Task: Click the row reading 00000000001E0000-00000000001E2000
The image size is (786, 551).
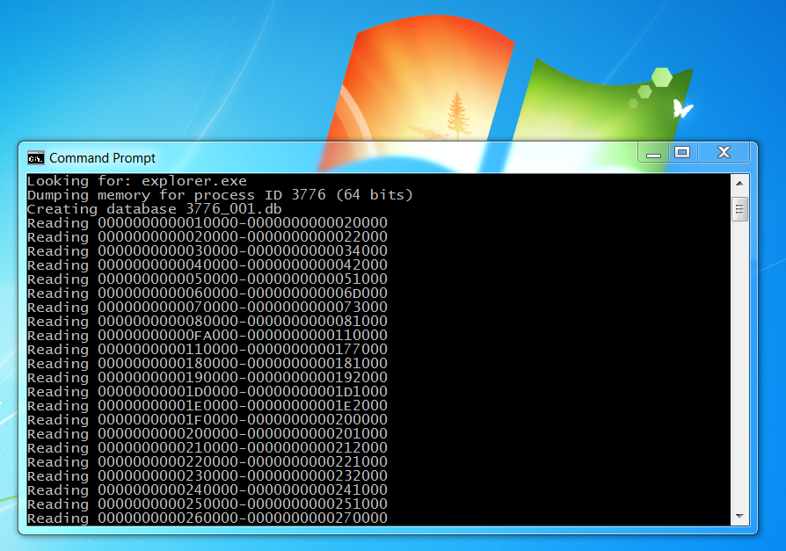Action: coord(207,405)
